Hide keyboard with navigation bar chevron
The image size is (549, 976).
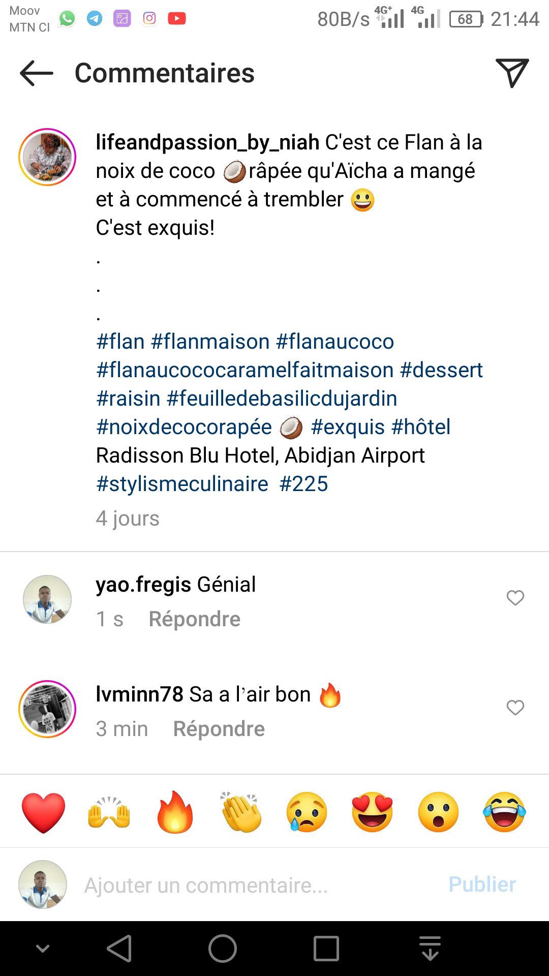43,949
